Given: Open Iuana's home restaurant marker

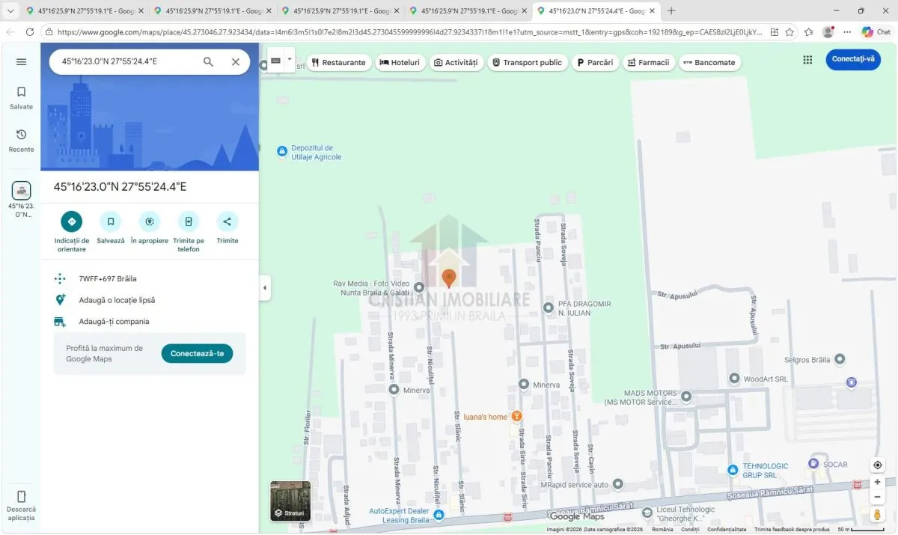Looking at the screenshot, I should click(516, 416).
